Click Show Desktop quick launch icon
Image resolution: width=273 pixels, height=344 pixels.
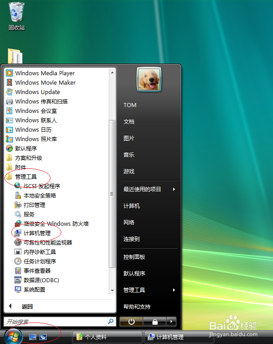click(33, 337)
